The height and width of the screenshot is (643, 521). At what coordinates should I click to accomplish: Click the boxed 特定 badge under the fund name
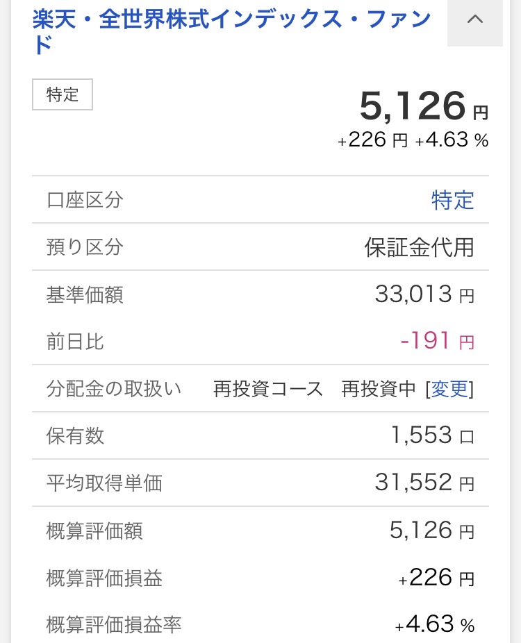tap(63, 94)
